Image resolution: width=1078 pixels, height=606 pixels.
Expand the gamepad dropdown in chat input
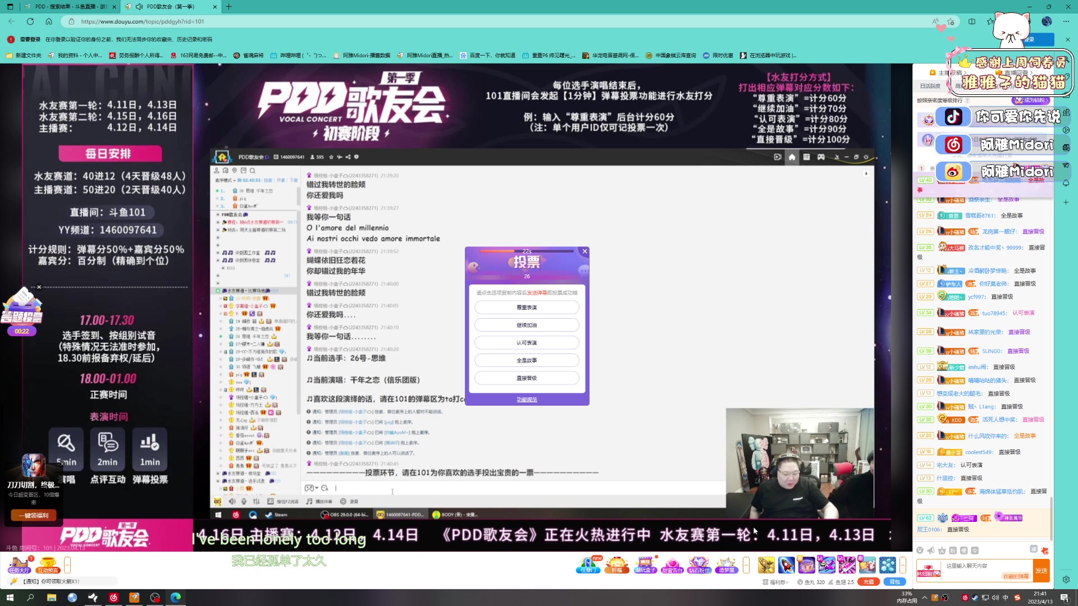click(x=317, y=488)
